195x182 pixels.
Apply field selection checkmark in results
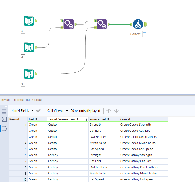point(38,111)
